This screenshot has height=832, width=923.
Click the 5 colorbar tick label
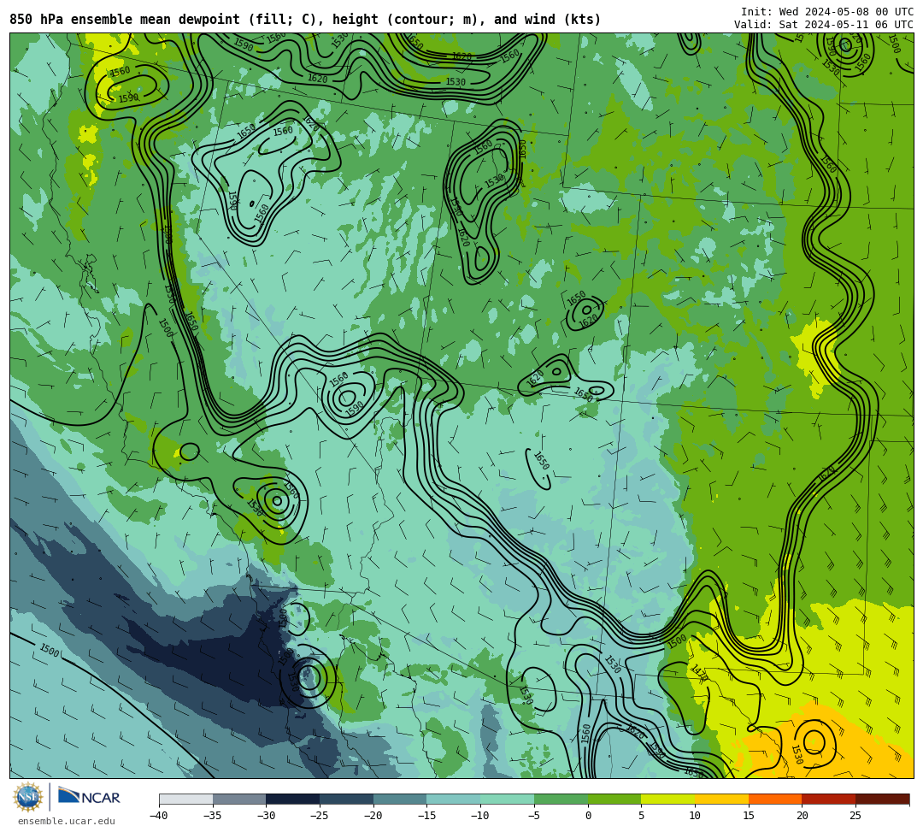[641, 816]
